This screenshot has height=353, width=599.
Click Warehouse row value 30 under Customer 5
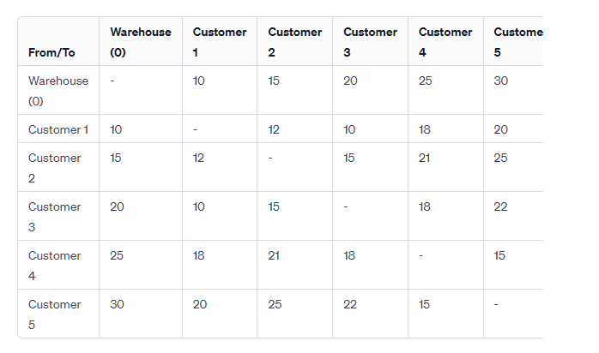tap(501, 81)
